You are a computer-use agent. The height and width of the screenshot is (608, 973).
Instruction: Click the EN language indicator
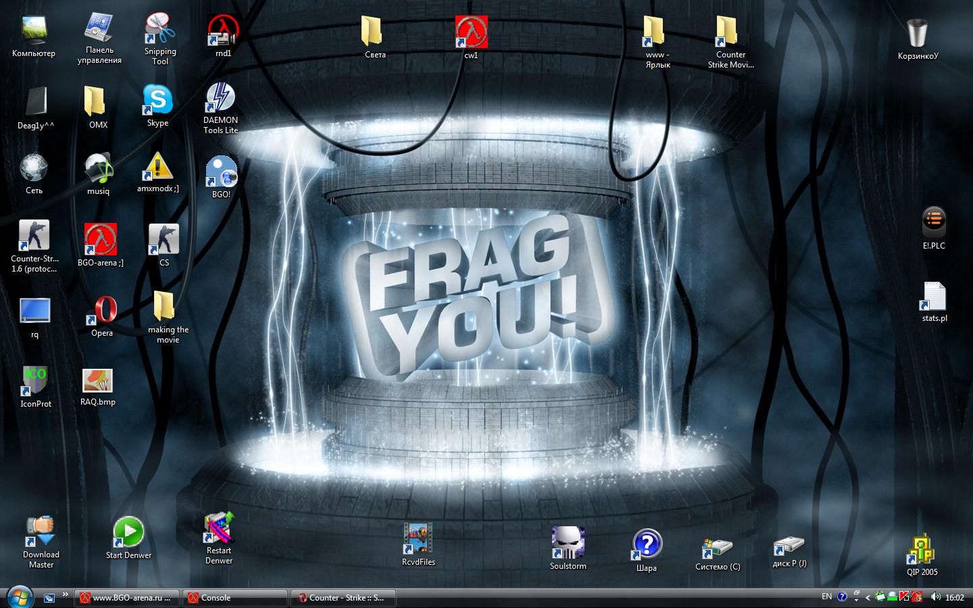[x=826, y=597]
